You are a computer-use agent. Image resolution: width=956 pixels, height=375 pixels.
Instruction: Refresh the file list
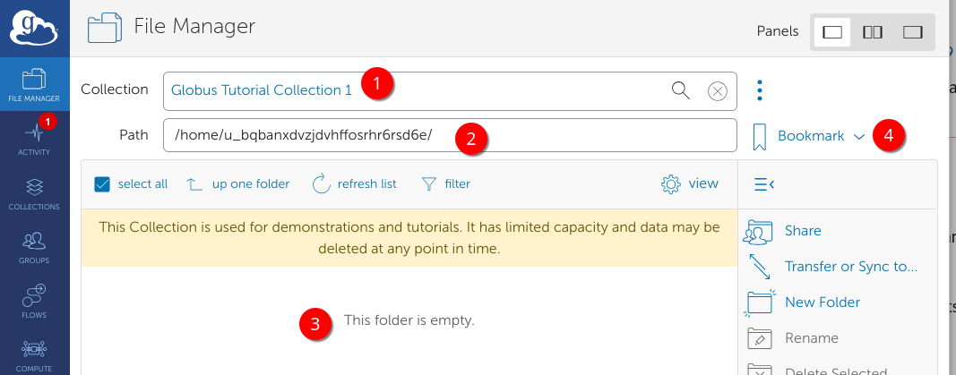point(354,183)
